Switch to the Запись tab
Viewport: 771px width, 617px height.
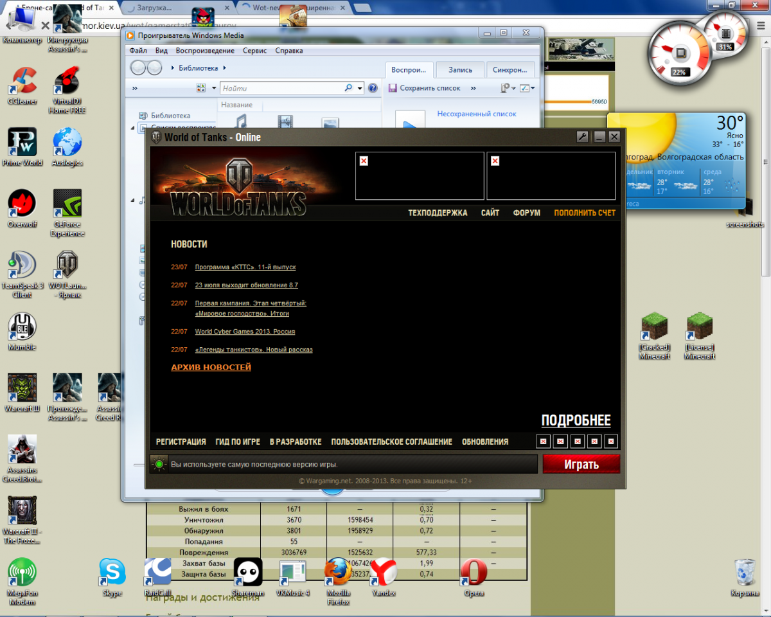click(x=460, y=70)
